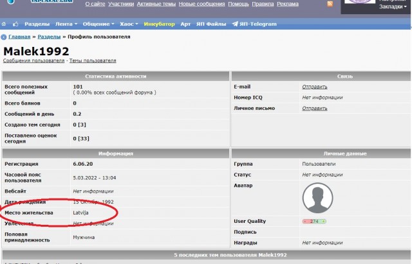
Task: Open Разделы in the blue menu bar
Action: (37, 24)
